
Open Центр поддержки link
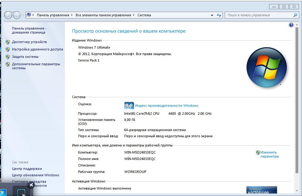coord(27,169)
